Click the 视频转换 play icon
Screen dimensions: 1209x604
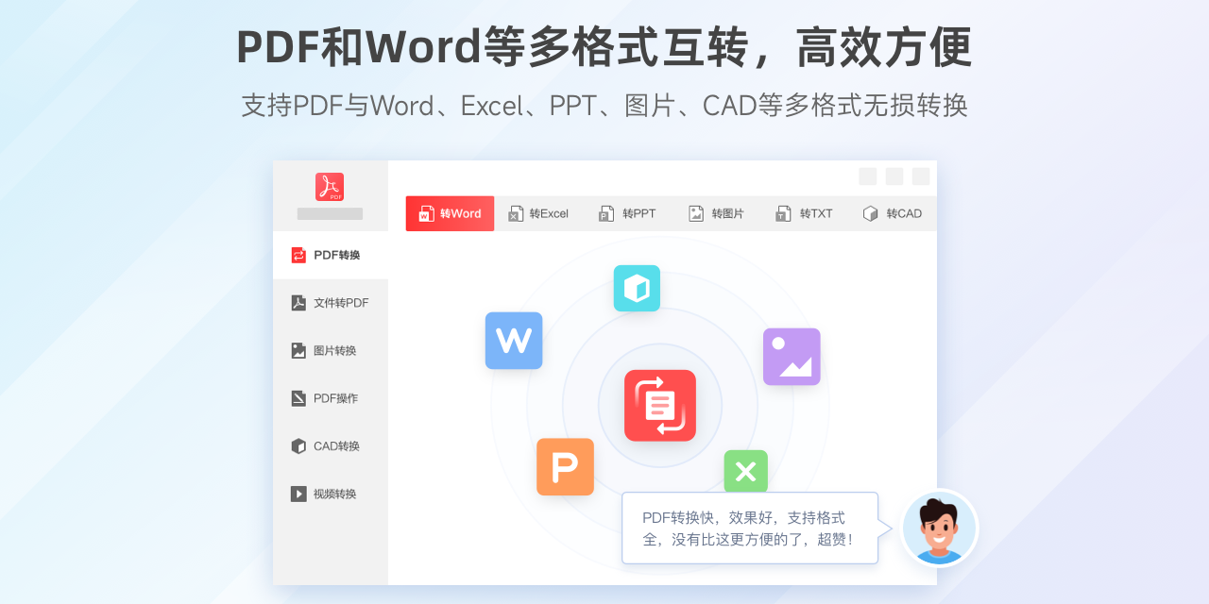[x=298, y=494]
